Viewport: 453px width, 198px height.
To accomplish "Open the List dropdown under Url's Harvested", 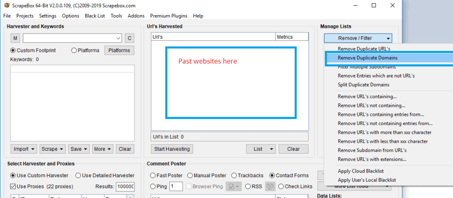I will pos(261,149).
